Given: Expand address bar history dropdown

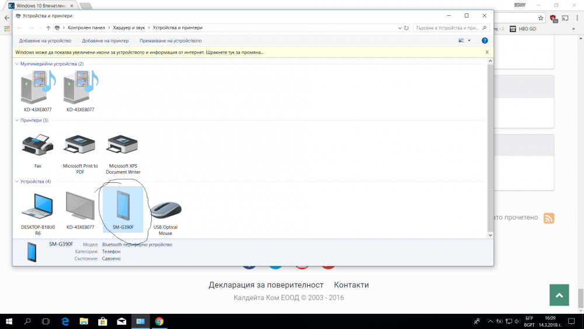Looking at the screenshot, I should pyautogui.click(x=399, y=28).
